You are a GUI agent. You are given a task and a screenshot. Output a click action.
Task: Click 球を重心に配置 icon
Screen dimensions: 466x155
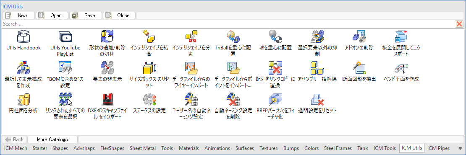click(x=275, y=37)
